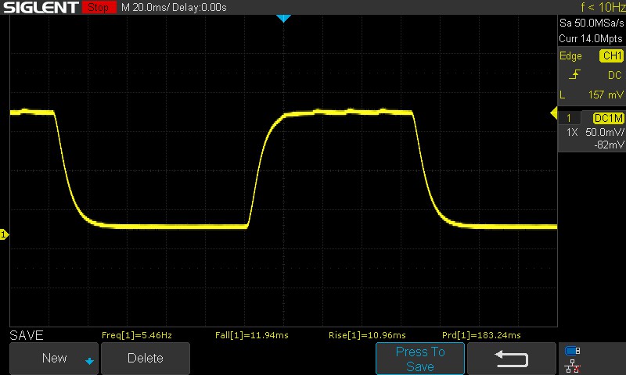Click the M 20.0ms/ timebase readout
The image size is (626, 375).
click(x=145, y=7)
